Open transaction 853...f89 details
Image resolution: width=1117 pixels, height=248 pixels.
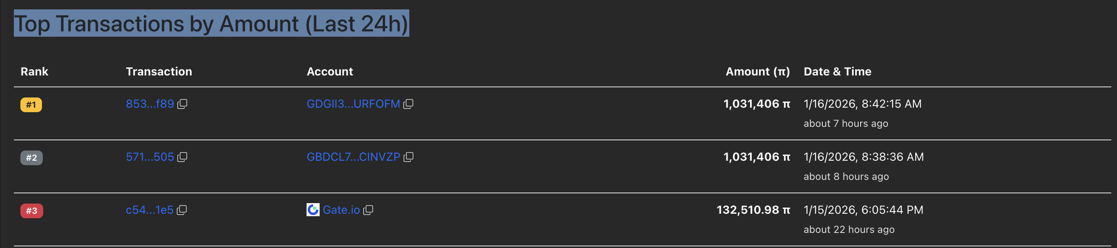[150, 104]
